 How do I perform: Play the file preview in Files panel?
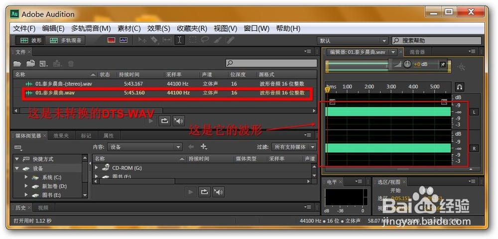pos(151,120)
